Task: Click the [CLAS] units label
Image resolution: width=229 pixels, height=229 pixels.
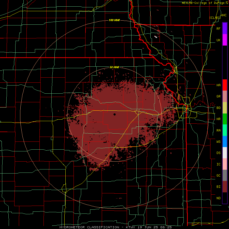Action: click(215, 18)
